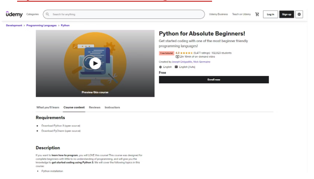Click the Download Python 3 requirement
The height and width of the screenshot is (179, 314).
coord(61,126)
